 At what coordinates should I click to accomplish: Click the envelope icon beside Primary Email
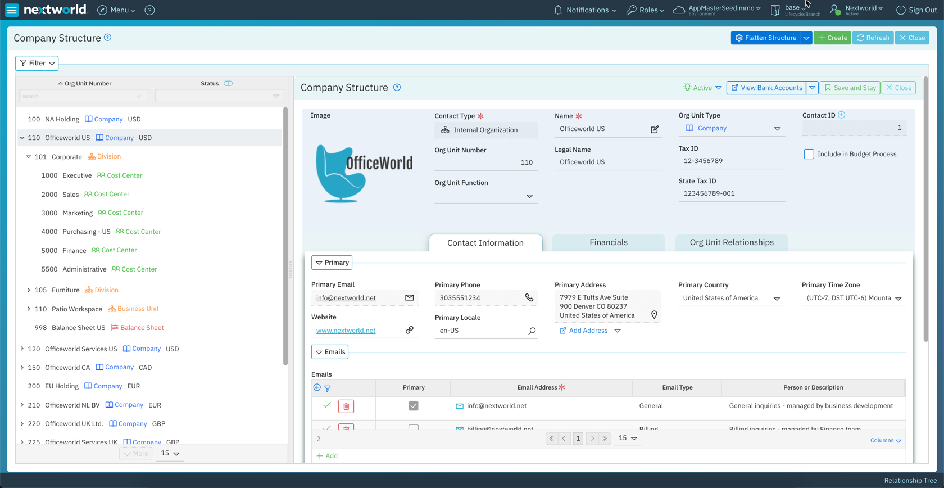pos(409,298)
